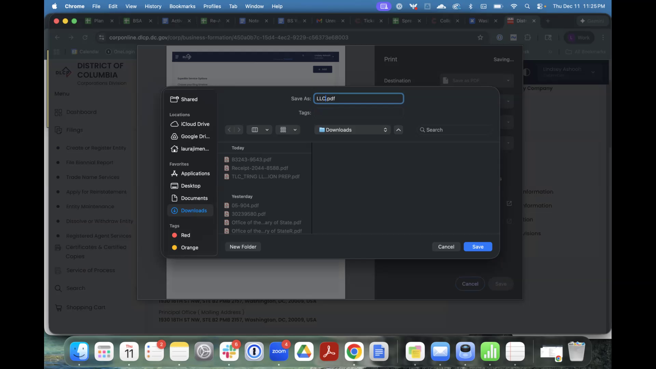This screenshot has width=656, height=369.
Task: Open the History menu
Action: (x=153, y=6)
